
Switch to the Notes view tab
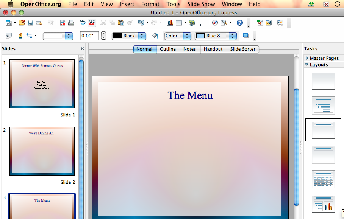pos(189,49)
